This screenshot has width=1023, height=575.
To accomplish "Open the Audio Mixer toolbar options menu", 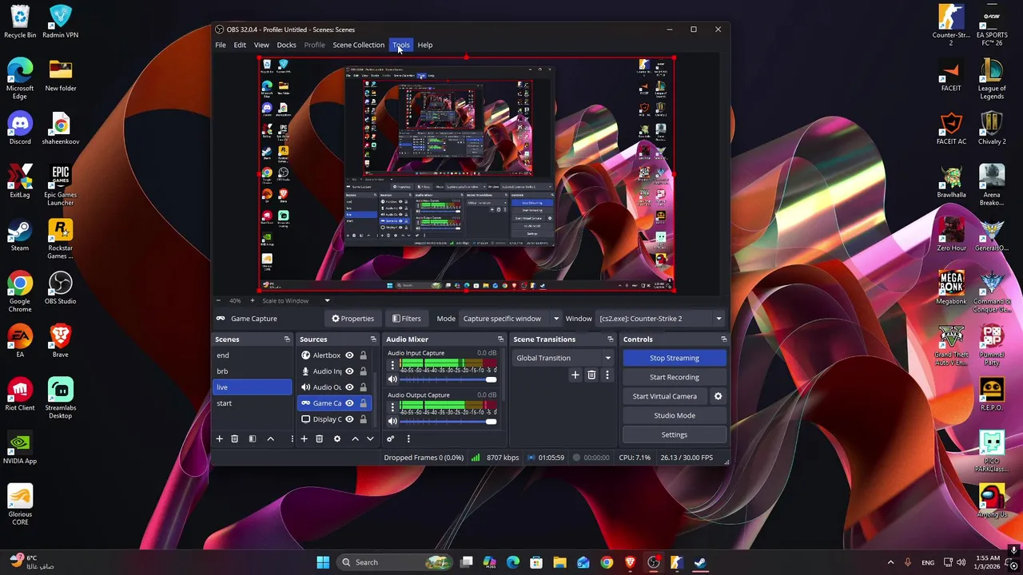I will 408,438.
